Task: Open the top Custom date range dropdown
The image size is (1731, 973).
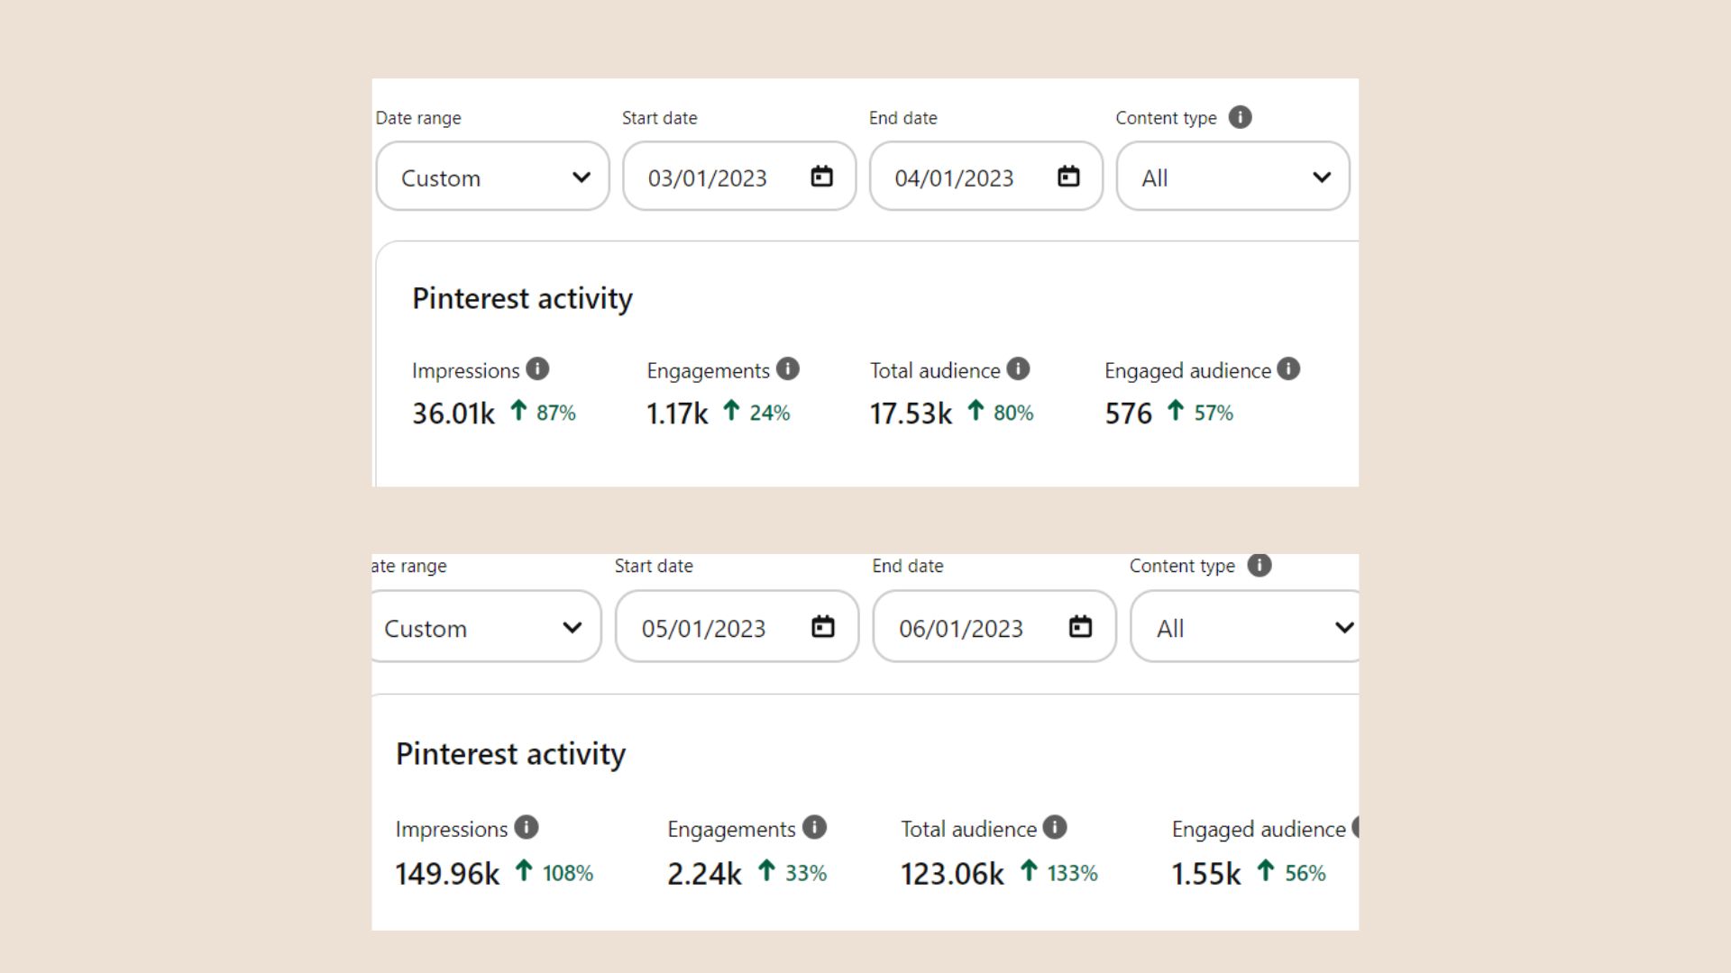Action: point(492,177)
